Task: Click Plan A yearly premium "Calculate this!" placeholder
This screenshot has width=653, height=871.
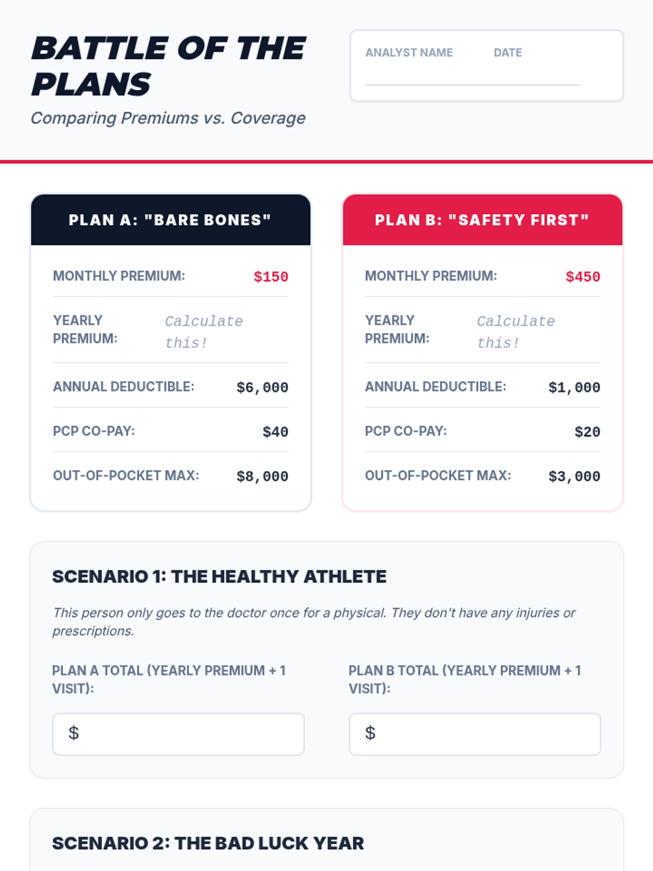Action: pos(204,332)
